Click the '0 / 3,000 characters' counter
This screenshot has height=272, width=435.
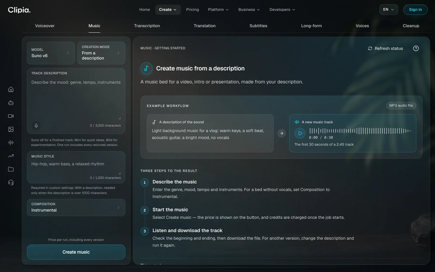105,125
